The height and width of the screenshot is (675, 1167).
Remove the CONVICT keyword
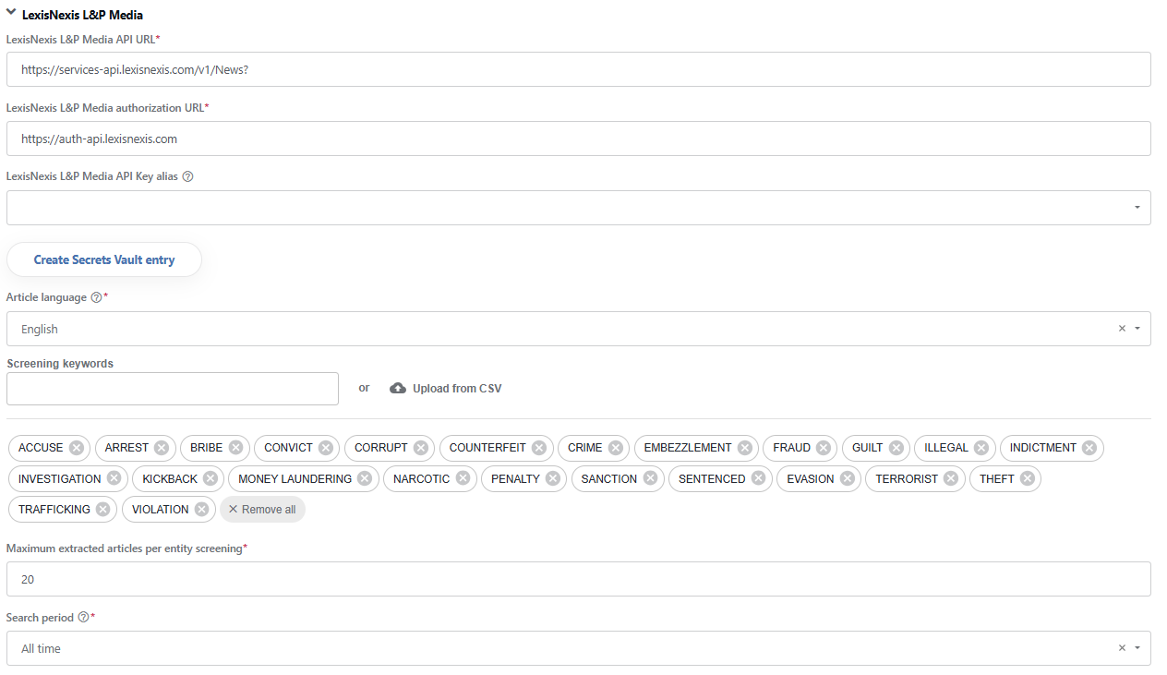(x=326, y=448)
